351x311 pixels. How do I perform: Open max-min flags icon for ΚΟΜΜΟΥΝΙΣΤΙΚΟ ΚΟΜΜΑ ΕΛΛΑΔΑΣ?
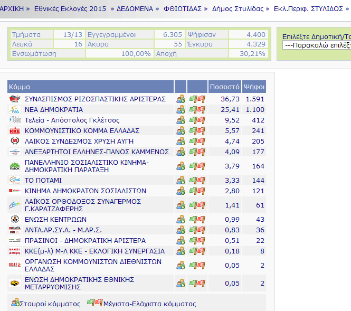point(197,130)
